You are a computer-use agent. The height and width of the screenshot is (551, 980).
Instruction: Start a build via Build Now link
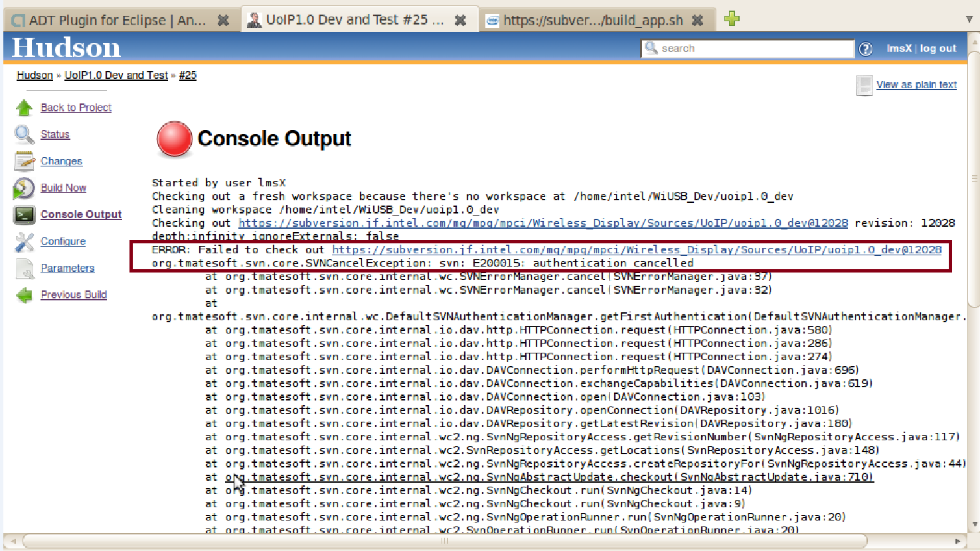coord(63,188)
